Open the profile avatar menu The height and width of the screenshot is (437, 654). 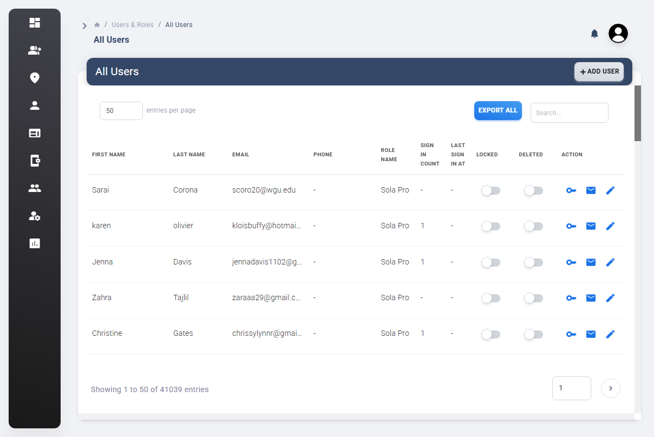(618, 34)
